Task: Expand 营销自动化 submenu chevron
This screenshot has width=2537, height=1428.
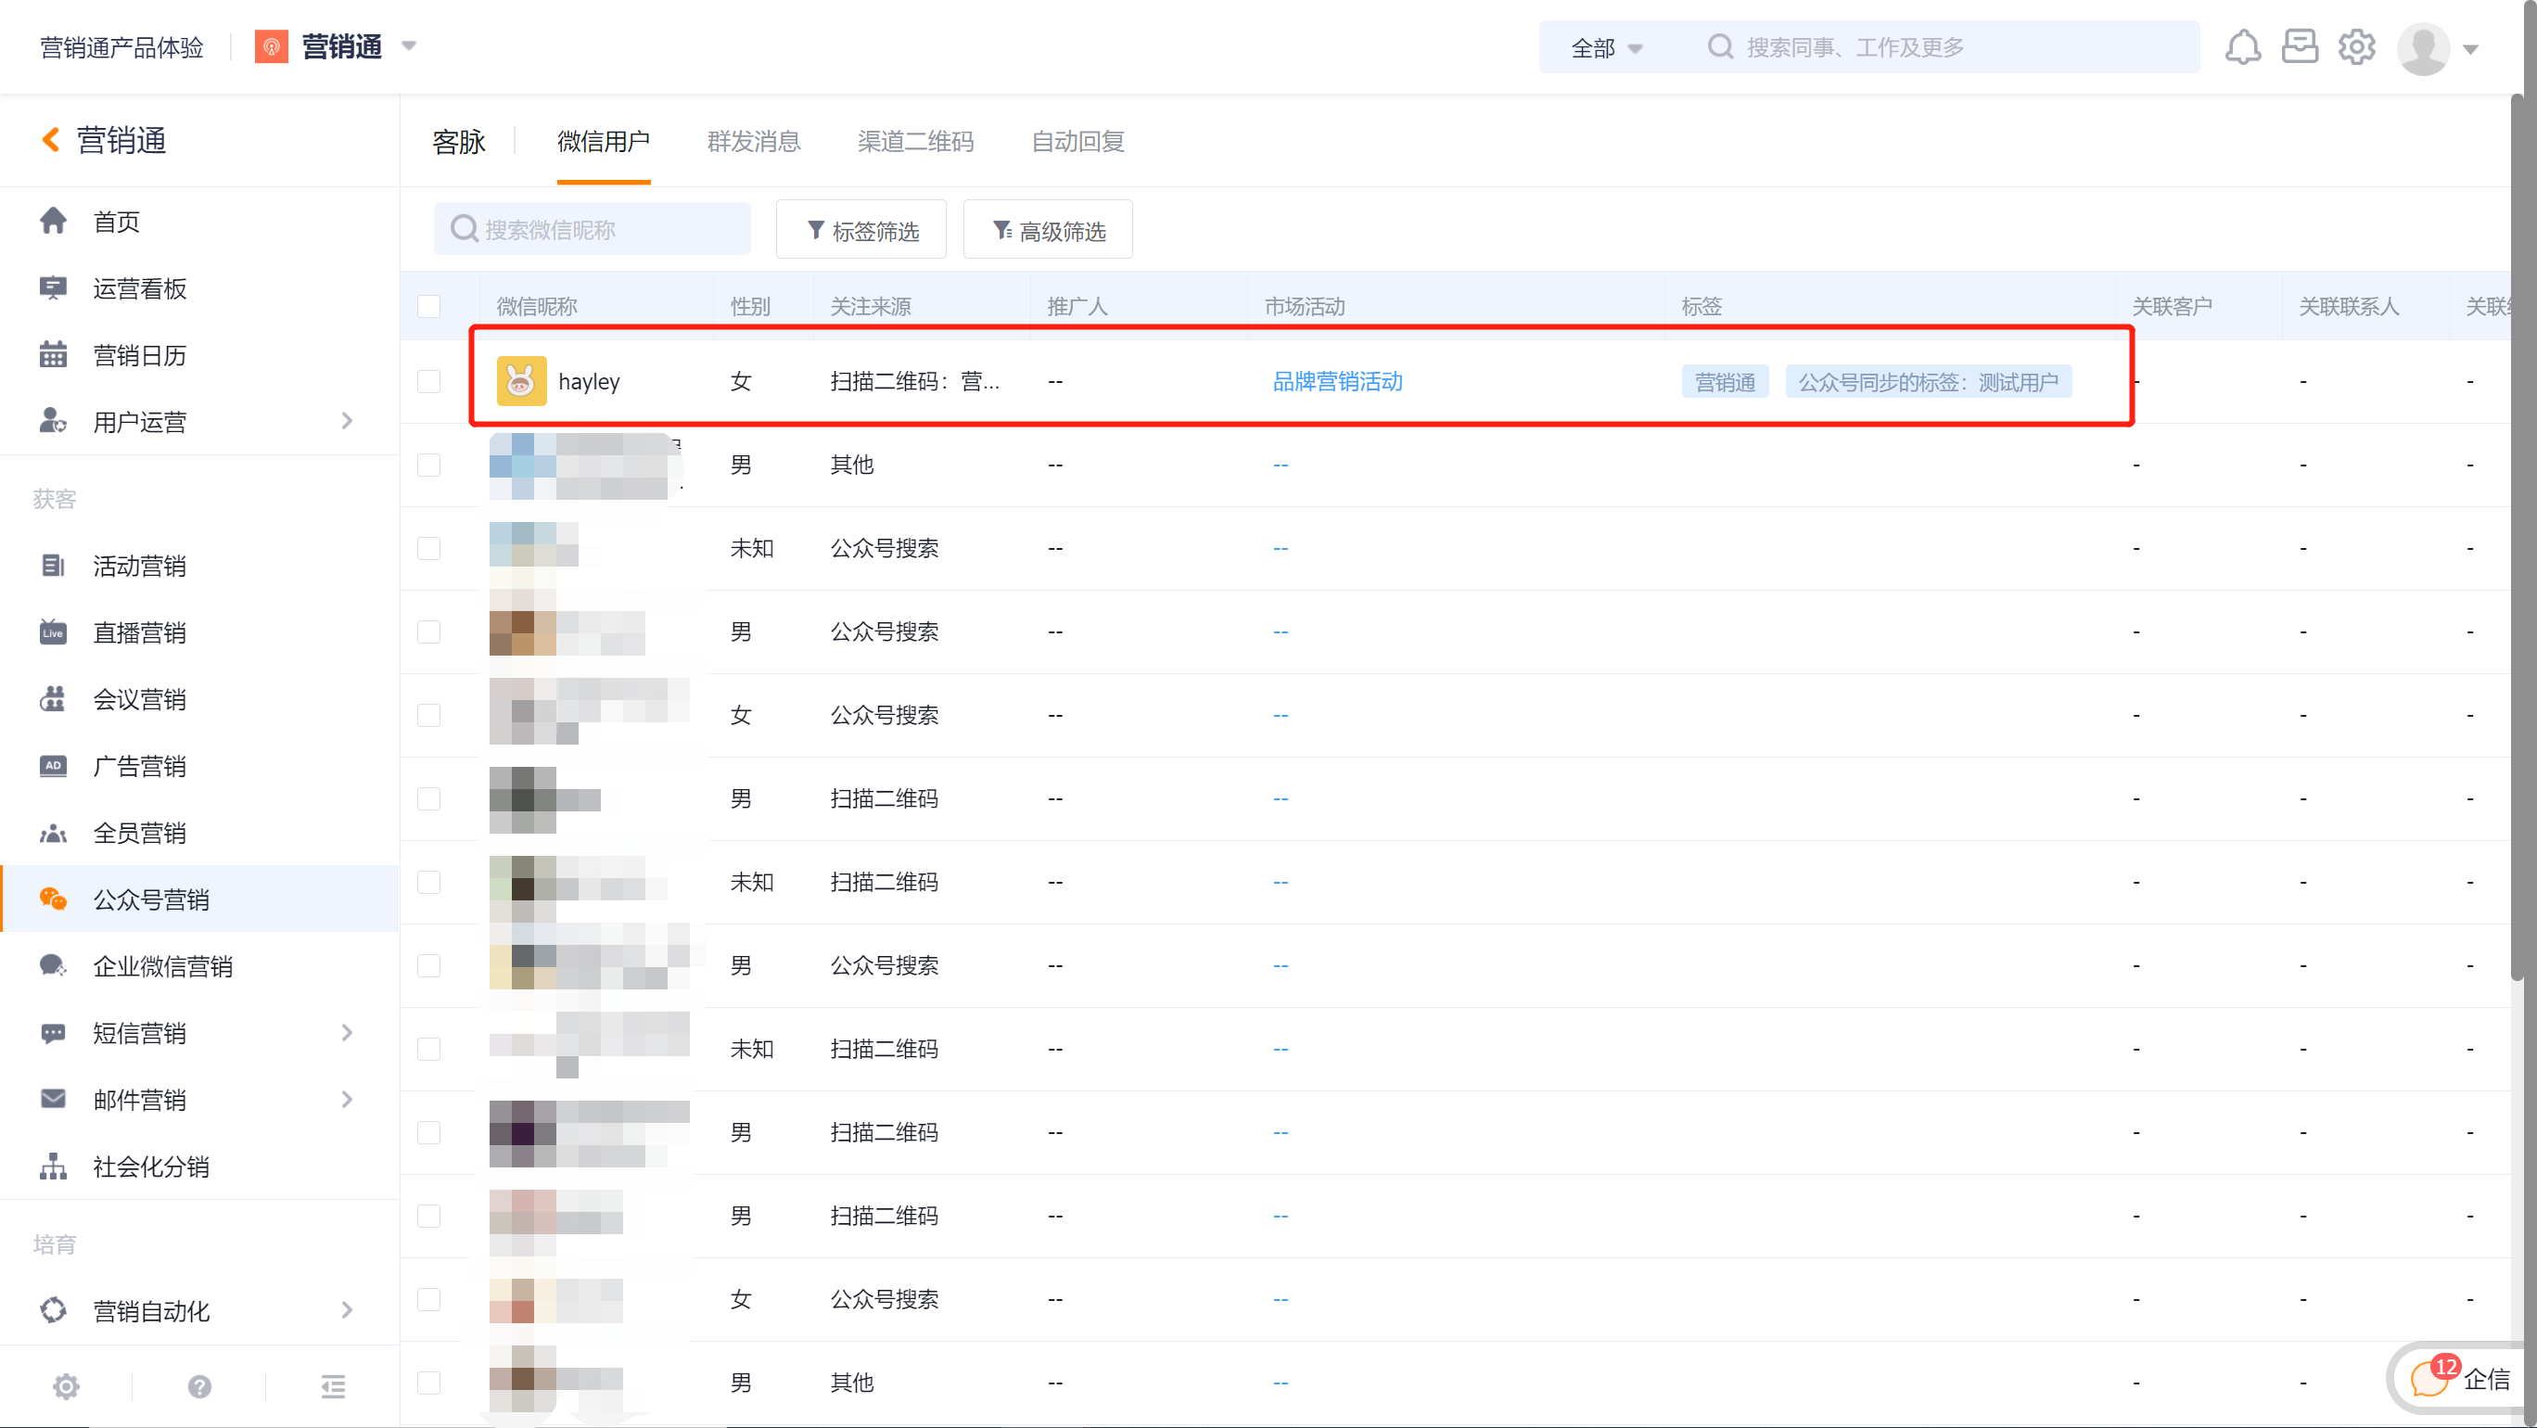Action: (347, 1311)
